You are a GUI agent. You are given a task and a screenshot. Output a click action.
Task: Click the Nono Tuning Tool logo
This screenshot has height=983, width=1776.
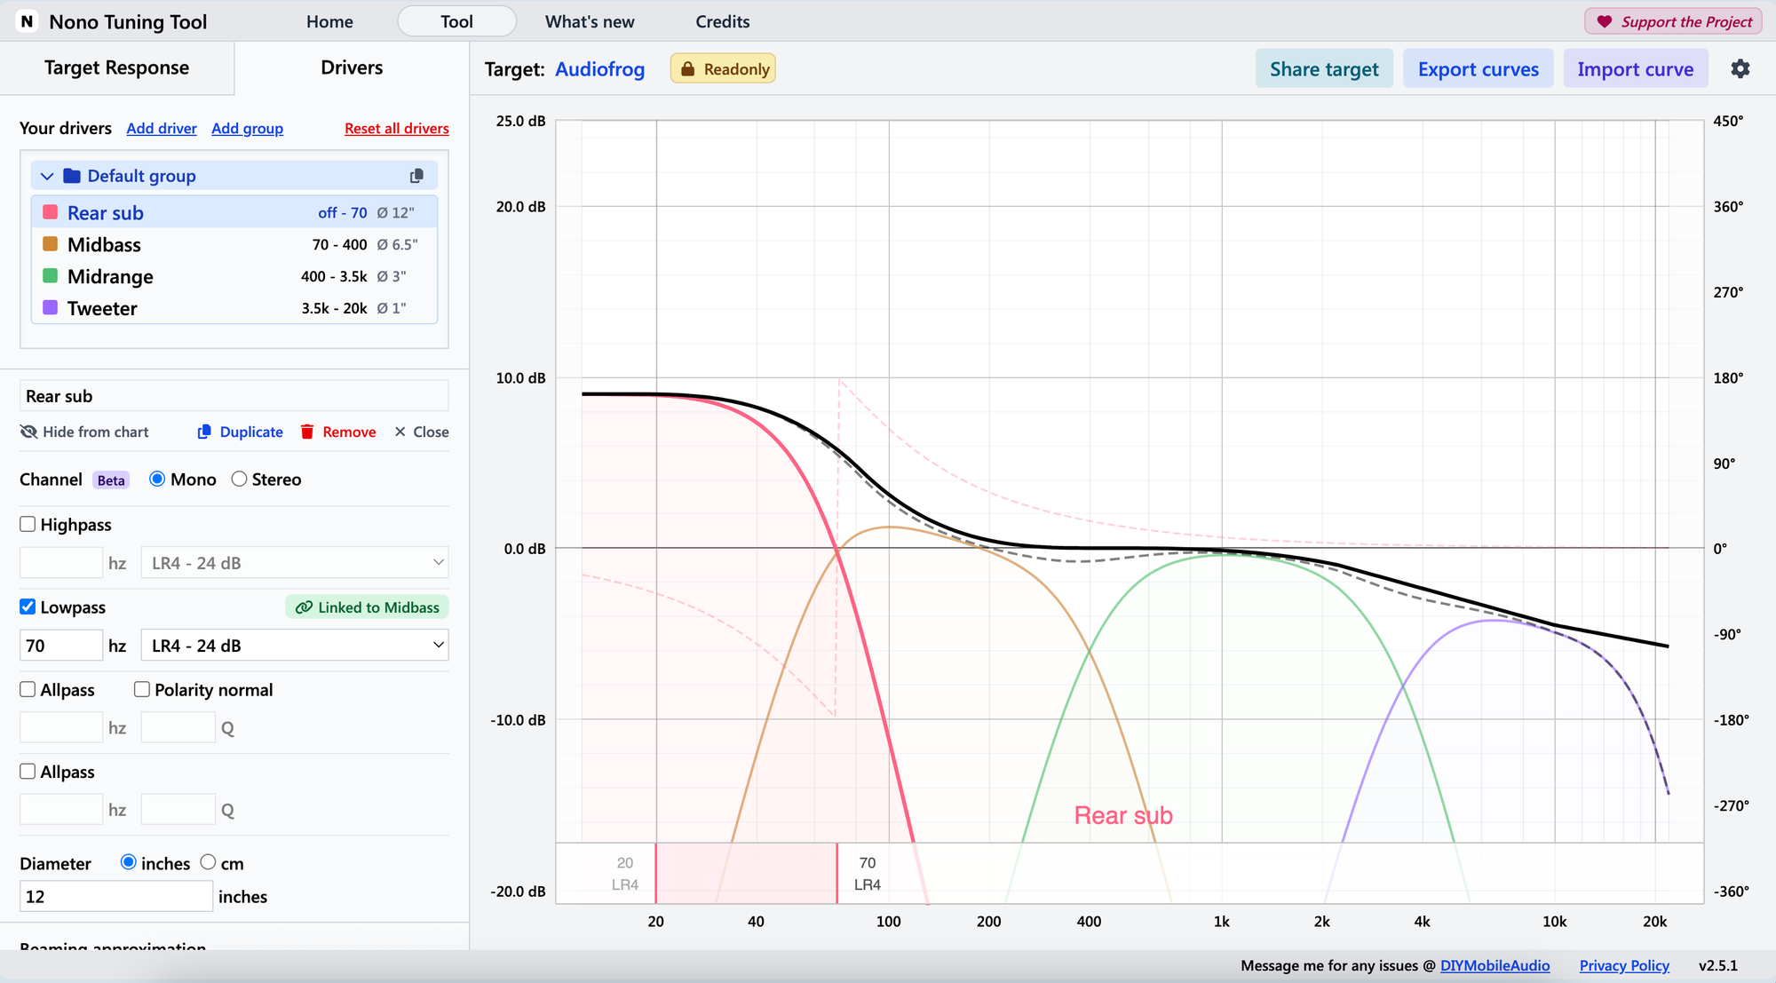28,21
